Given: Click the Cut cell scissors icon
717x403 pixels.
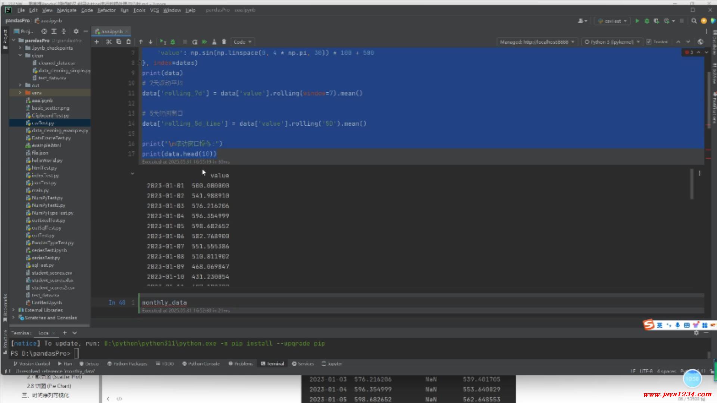Looking at the screenshot, I should point(109,42).
